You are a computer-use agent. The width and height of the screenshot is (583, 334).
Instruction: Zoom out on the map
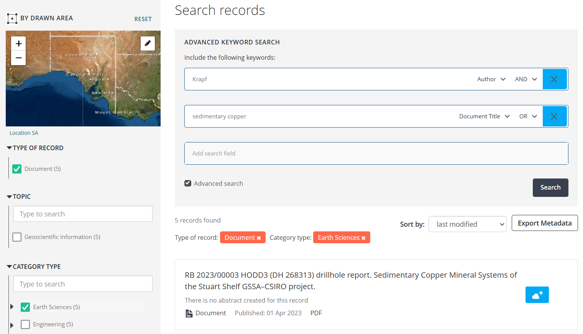coord(18,58)
